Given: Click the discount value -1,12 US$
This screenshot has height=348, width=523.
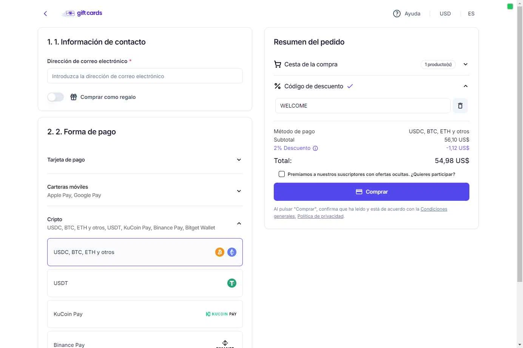Looking at the screenshot, I should pos(458,148).
